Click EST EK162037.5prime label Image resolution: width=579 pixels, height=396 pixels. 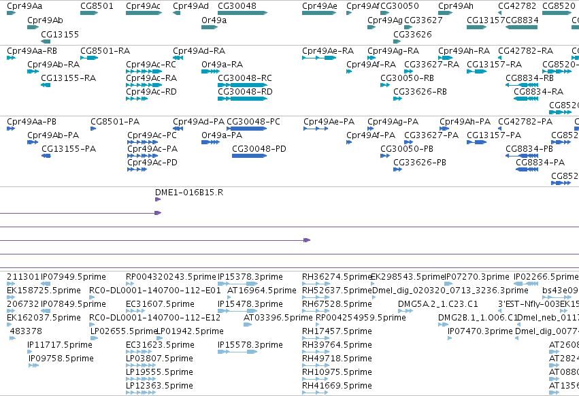tap(44, 318)
